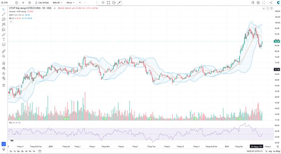This screenshot has height=154, width=281.
Task: Select the trend line drawing tool
Action: (4, 14)
